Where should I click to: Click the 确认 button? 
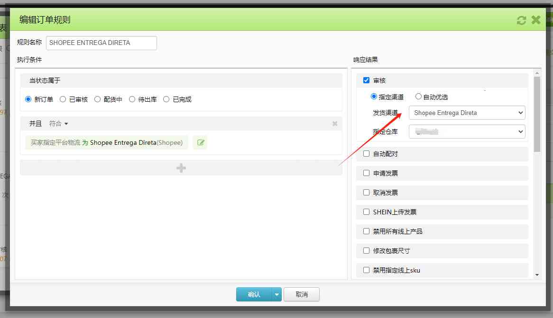[254, 294]
